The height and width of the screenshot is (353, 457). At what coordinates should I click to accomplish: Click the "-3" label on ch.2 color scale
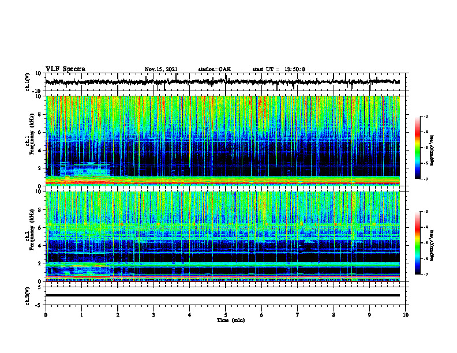tap(426, 212)
